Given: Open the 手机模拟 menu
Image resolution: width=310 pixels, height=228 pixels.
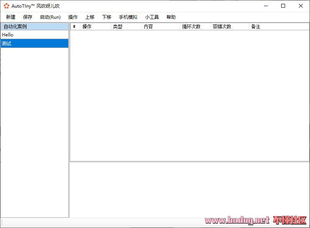Looking at the screenshot, I should click(128, 17).
